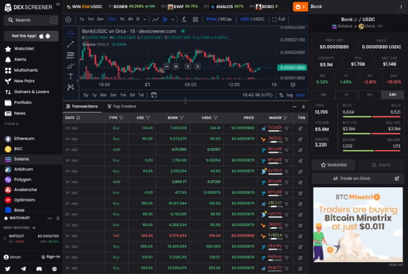The image size is (408, 274).
Task: Select Polygon chain
Action: tap(18, 179)
